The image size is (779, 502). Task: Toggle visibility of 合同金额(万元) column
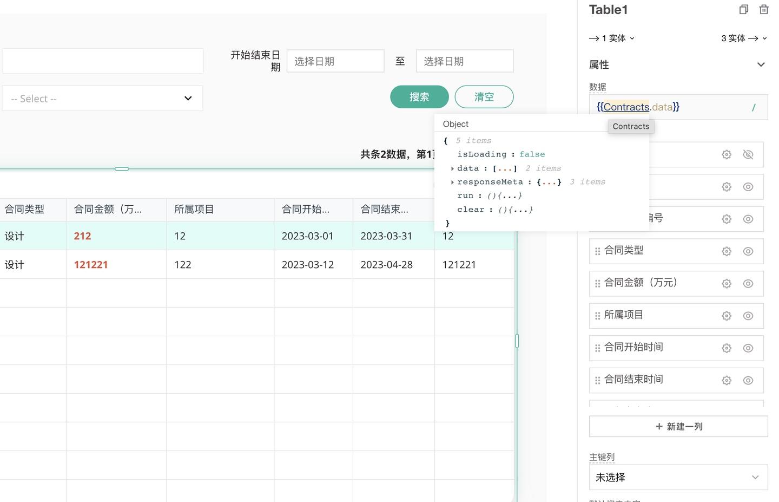(x=748, y=284)
